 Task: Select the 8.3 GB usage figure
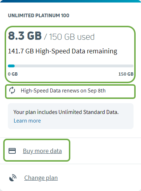[x=25, y=36]
